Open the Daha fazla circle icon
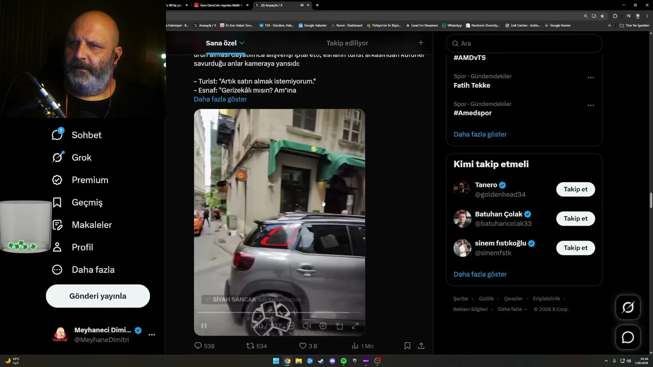This screenshot has width=653, height=367. (57, 270)
